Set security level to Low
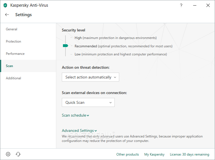 pyautogui.click(x=121, y=54)
